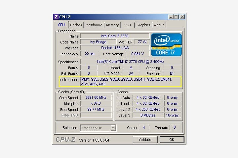Switch to the Caches tab
Image resolution: width=238 pixels, height=158 pixels.
(x=76, y=25)
